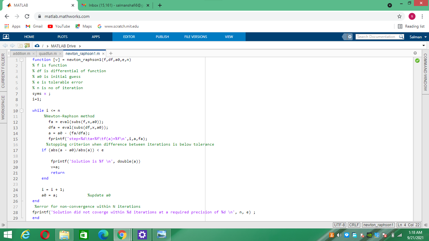Switch to the addition.m file tab
The width and height of the screenshot is (429, 241).
tap(21, 54)
